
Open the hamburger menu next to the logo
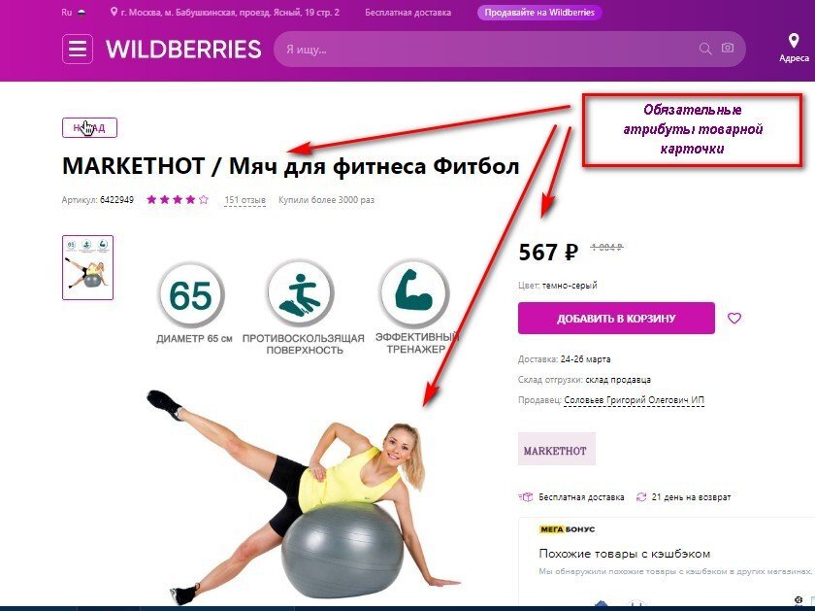(x=78, y=49)
